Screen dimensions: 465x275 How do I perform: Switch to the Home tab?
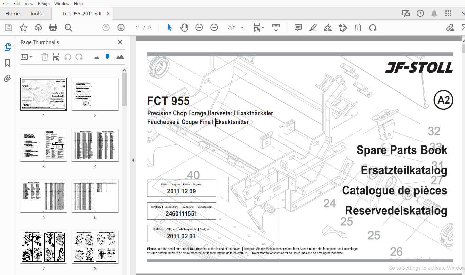(x=13, y=14)
